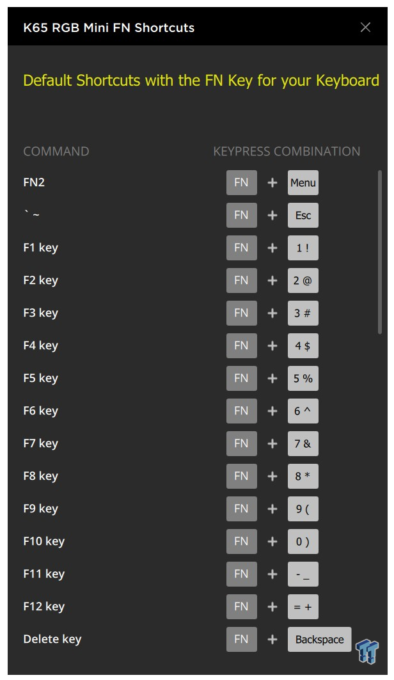Click the '- _' key for F11
Screen dimensions: 394x680
[x=303, y=574]
